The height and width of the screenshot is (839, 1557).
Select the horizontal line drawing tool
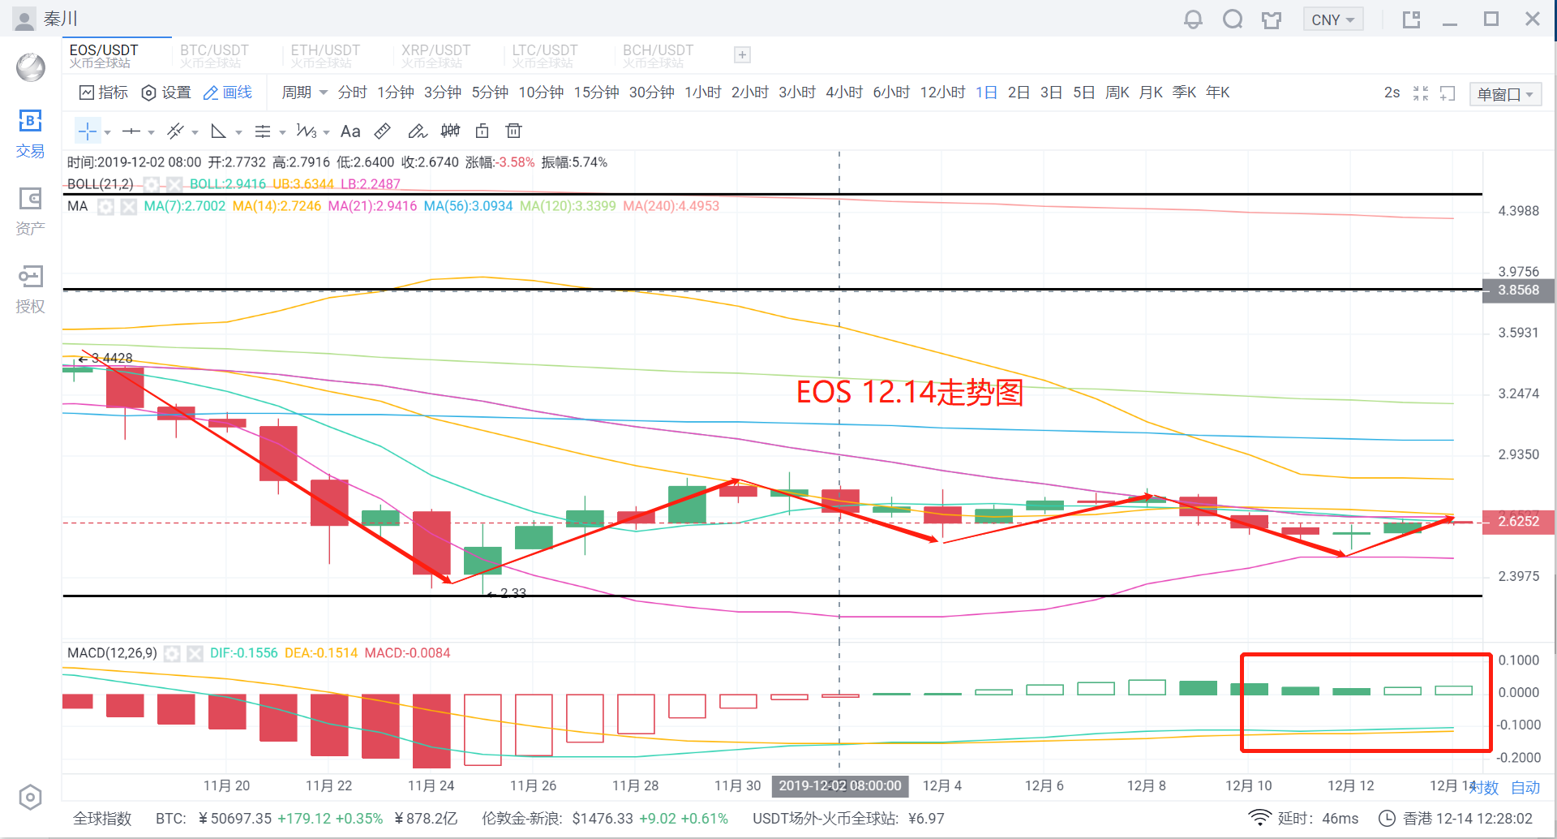click(131, 131)
